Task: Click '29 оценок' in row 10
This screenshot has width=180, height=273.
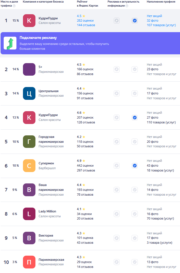Action: [x=84, y=262]
